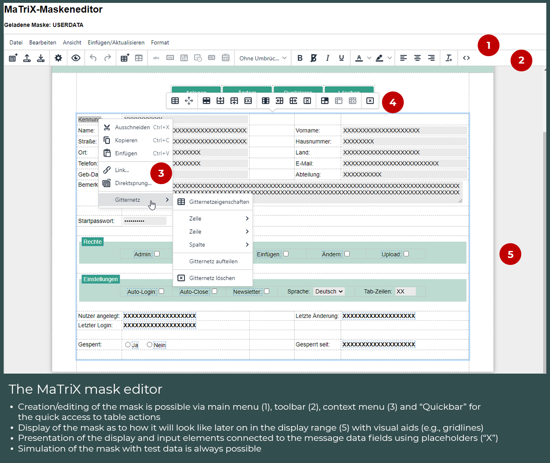Open the Sprache Deutsch dropdown
The image size is (550, 463).
(x=329, y=292)
